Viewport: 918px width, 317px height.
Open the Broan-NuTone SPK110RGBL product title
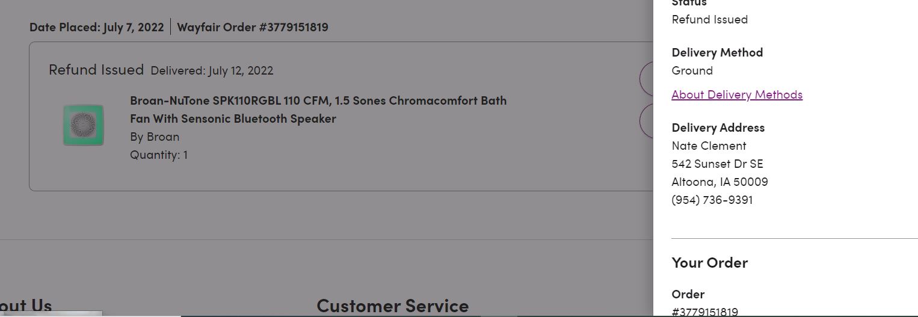318,109
